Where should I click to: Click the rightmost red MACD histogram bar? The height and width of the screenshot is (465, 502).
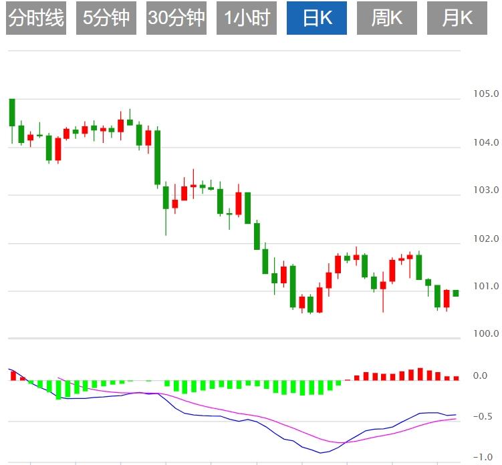(457, 378)
